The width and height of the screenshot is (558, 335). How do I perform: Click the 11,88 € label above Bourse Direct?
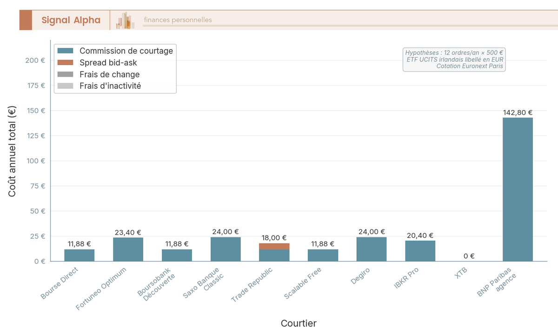[80, 244]
